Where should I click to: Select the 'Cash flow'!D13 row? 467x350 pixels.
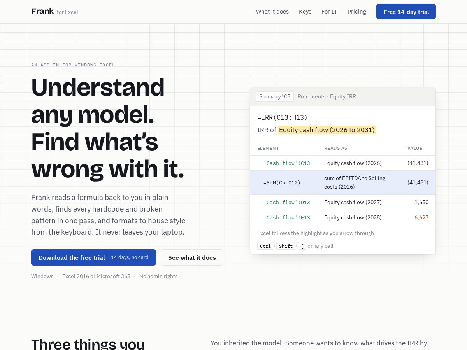[x=343, y=202]
